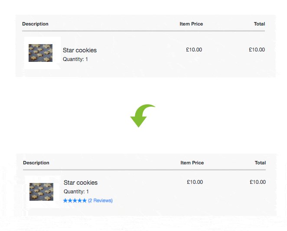Click the bottom Description column header
This screenshot has width=287, height=231.
click(36, 163)
